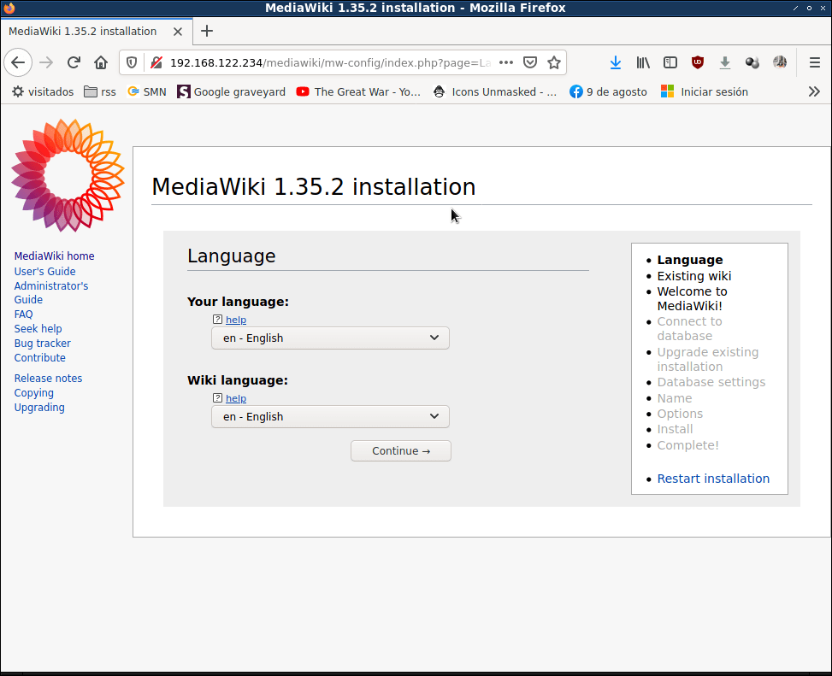Open page actions three-dot menu
The height and width of the screenshot is (676, 832).
tap(506, 62)
